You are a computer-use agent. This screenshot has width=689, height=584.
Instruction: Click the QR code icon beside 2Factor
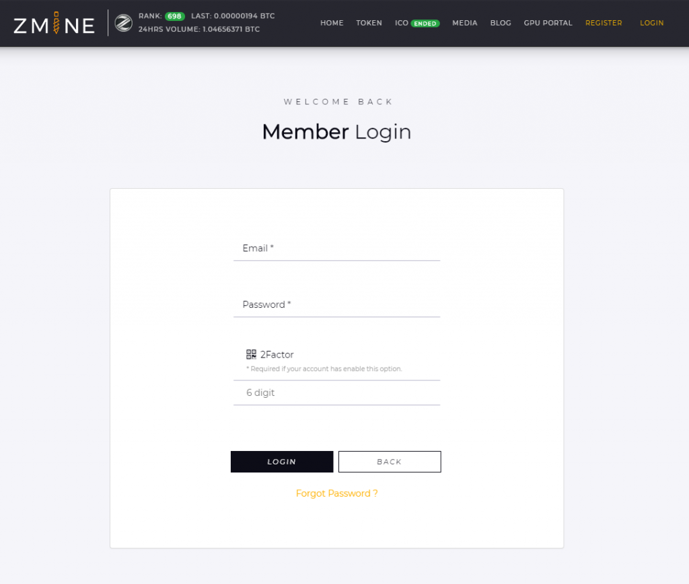click(x=251, y=354)
